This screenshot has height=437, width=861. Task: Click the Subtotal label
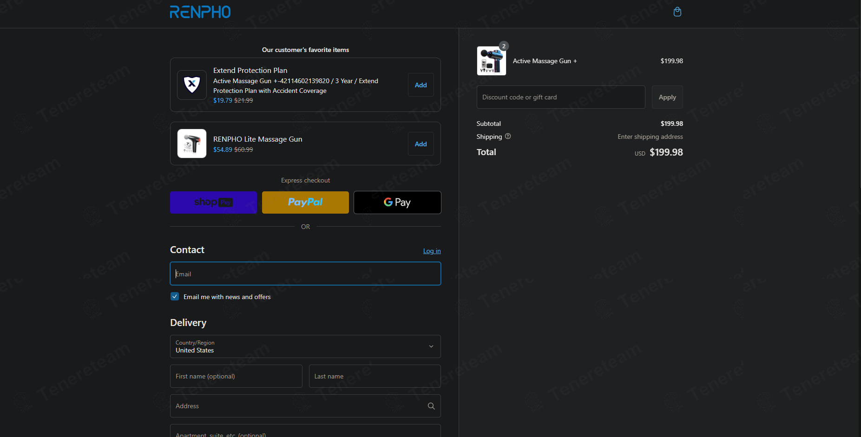(x=488, y=124)
